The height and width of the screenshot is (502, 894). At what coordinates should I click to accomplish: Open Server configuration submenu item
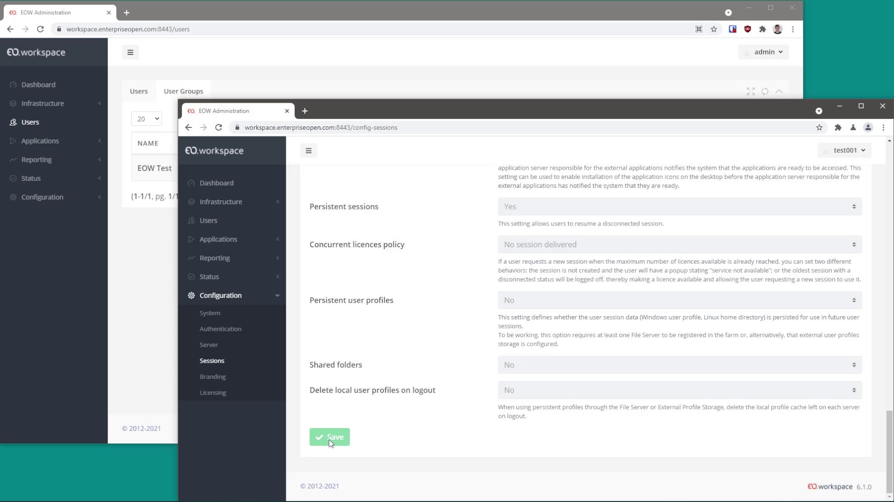[x=209, y=345]
